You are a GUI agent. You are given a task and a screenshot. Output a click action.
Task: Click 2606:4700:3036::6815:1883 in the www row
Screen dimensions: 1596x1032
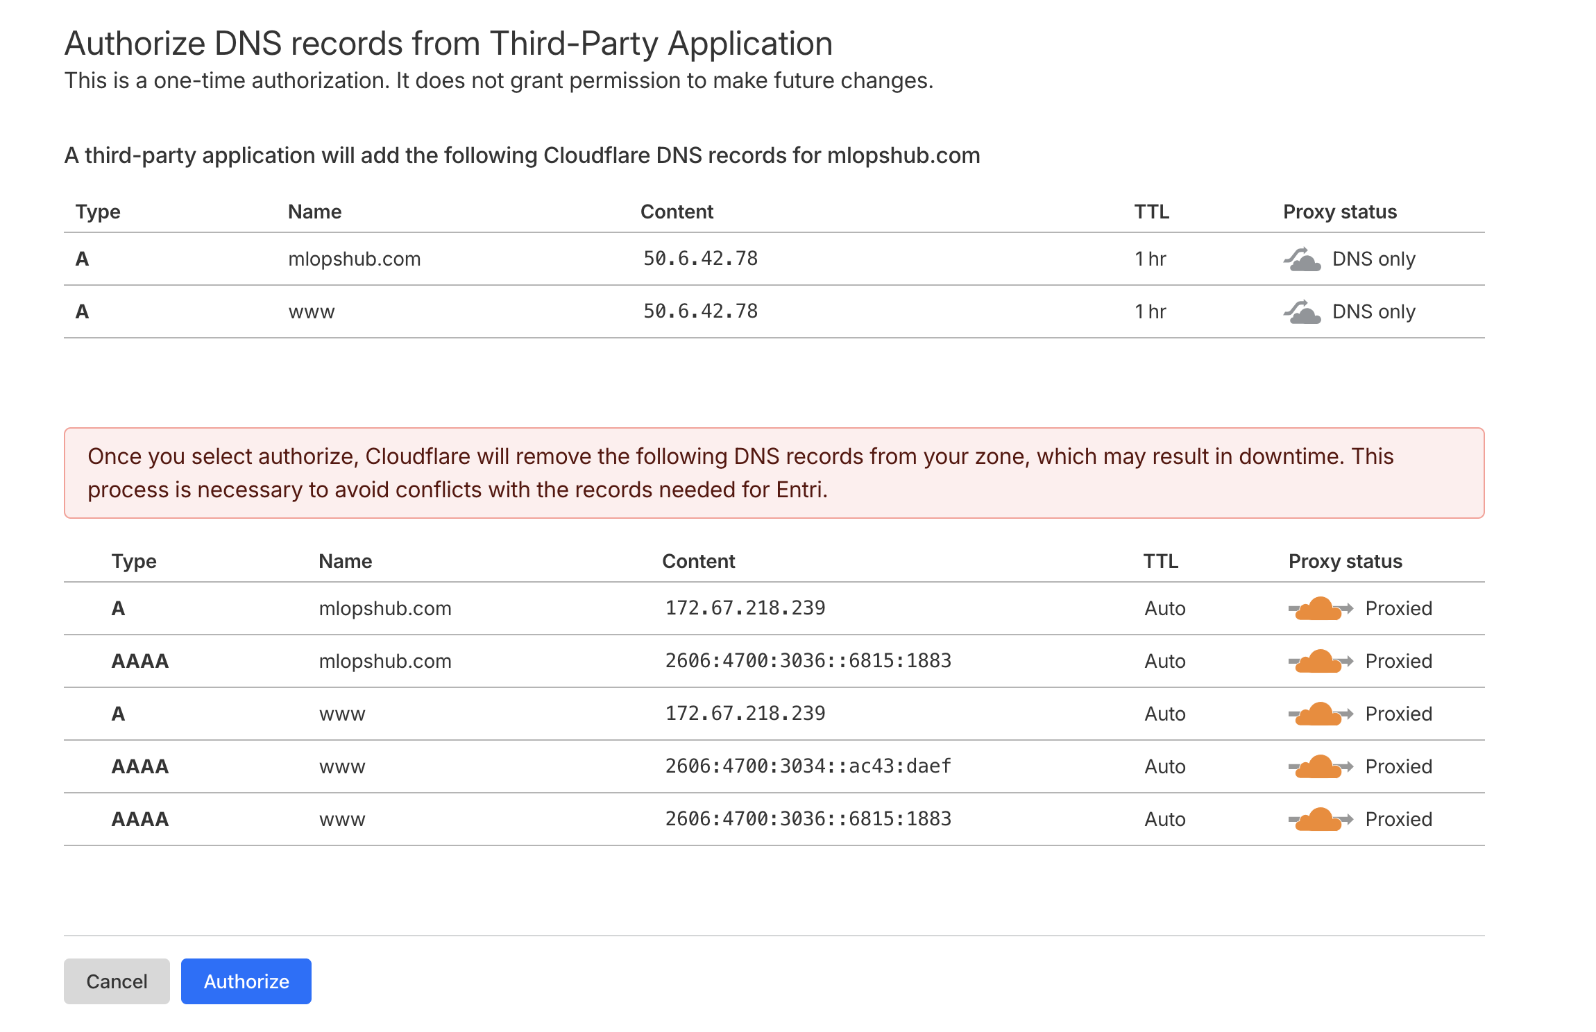(808, 819)
